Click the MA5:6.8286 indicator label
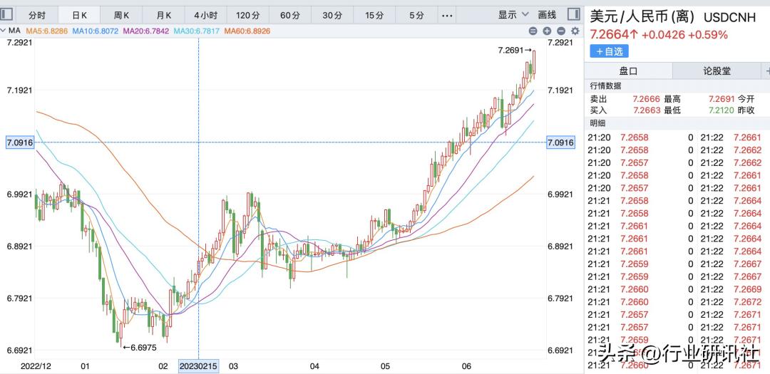 click(46, 31)
